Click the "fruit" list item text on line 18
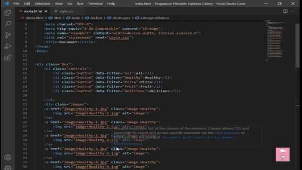This screenshot has height=170, width=302. 146,86
